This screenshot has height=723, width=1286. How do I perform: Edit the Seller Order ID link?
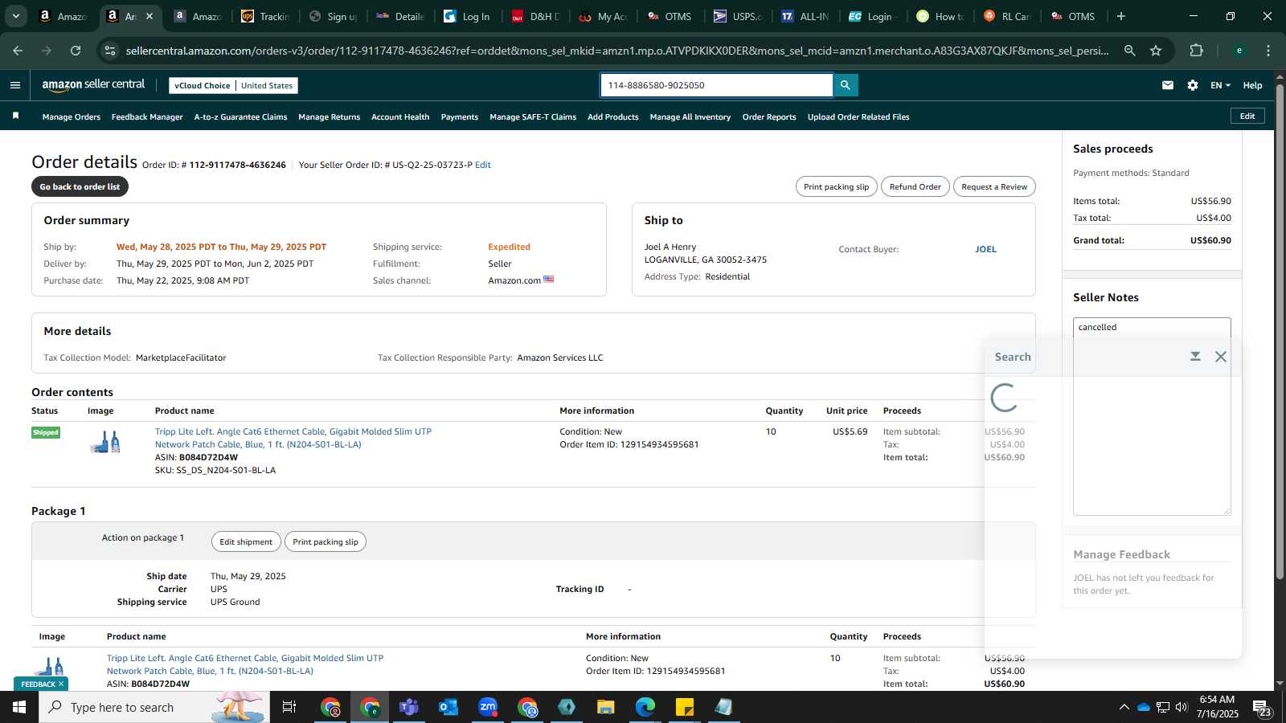tap(483, 165)
